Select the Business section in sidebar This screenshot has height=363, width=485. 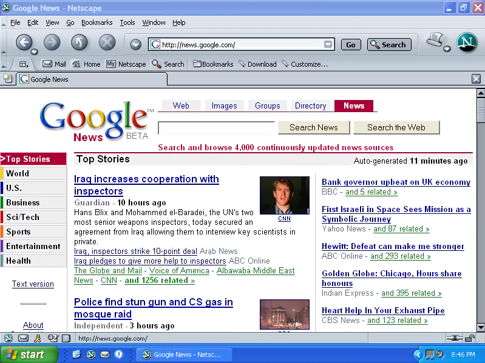tap(33, 202)
